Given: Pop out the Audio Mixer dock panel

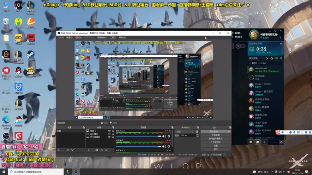Looking at the screenshot, I should (172, 128).
